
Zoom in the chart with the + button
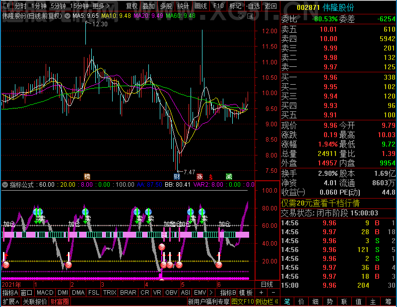click(x=261, y=293)
